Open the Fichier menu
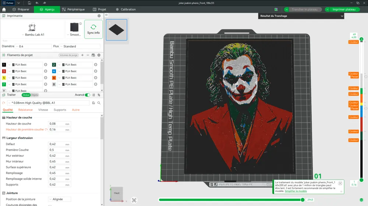Viewport: 368px width, 206px height. pyautogui.click(x=8, y=3)
